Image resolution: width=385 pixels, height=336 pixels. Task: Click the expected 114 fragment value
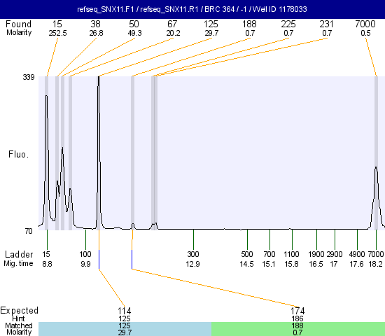125,311
